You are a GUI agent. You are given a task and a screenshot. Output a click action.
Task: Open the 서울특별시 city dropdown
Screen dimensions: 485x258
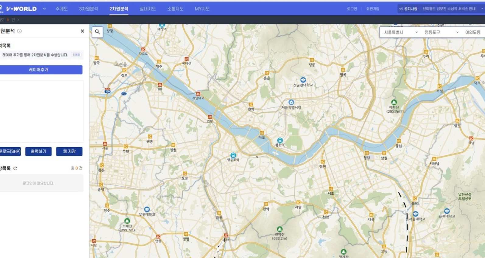[401, 32]
